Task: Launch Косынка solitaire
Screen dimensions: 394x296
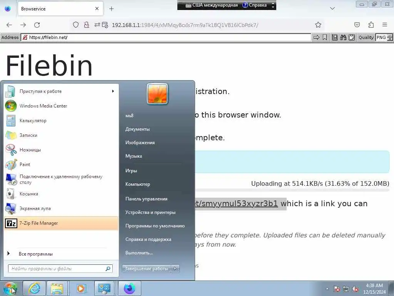Action: coord(61,194)
